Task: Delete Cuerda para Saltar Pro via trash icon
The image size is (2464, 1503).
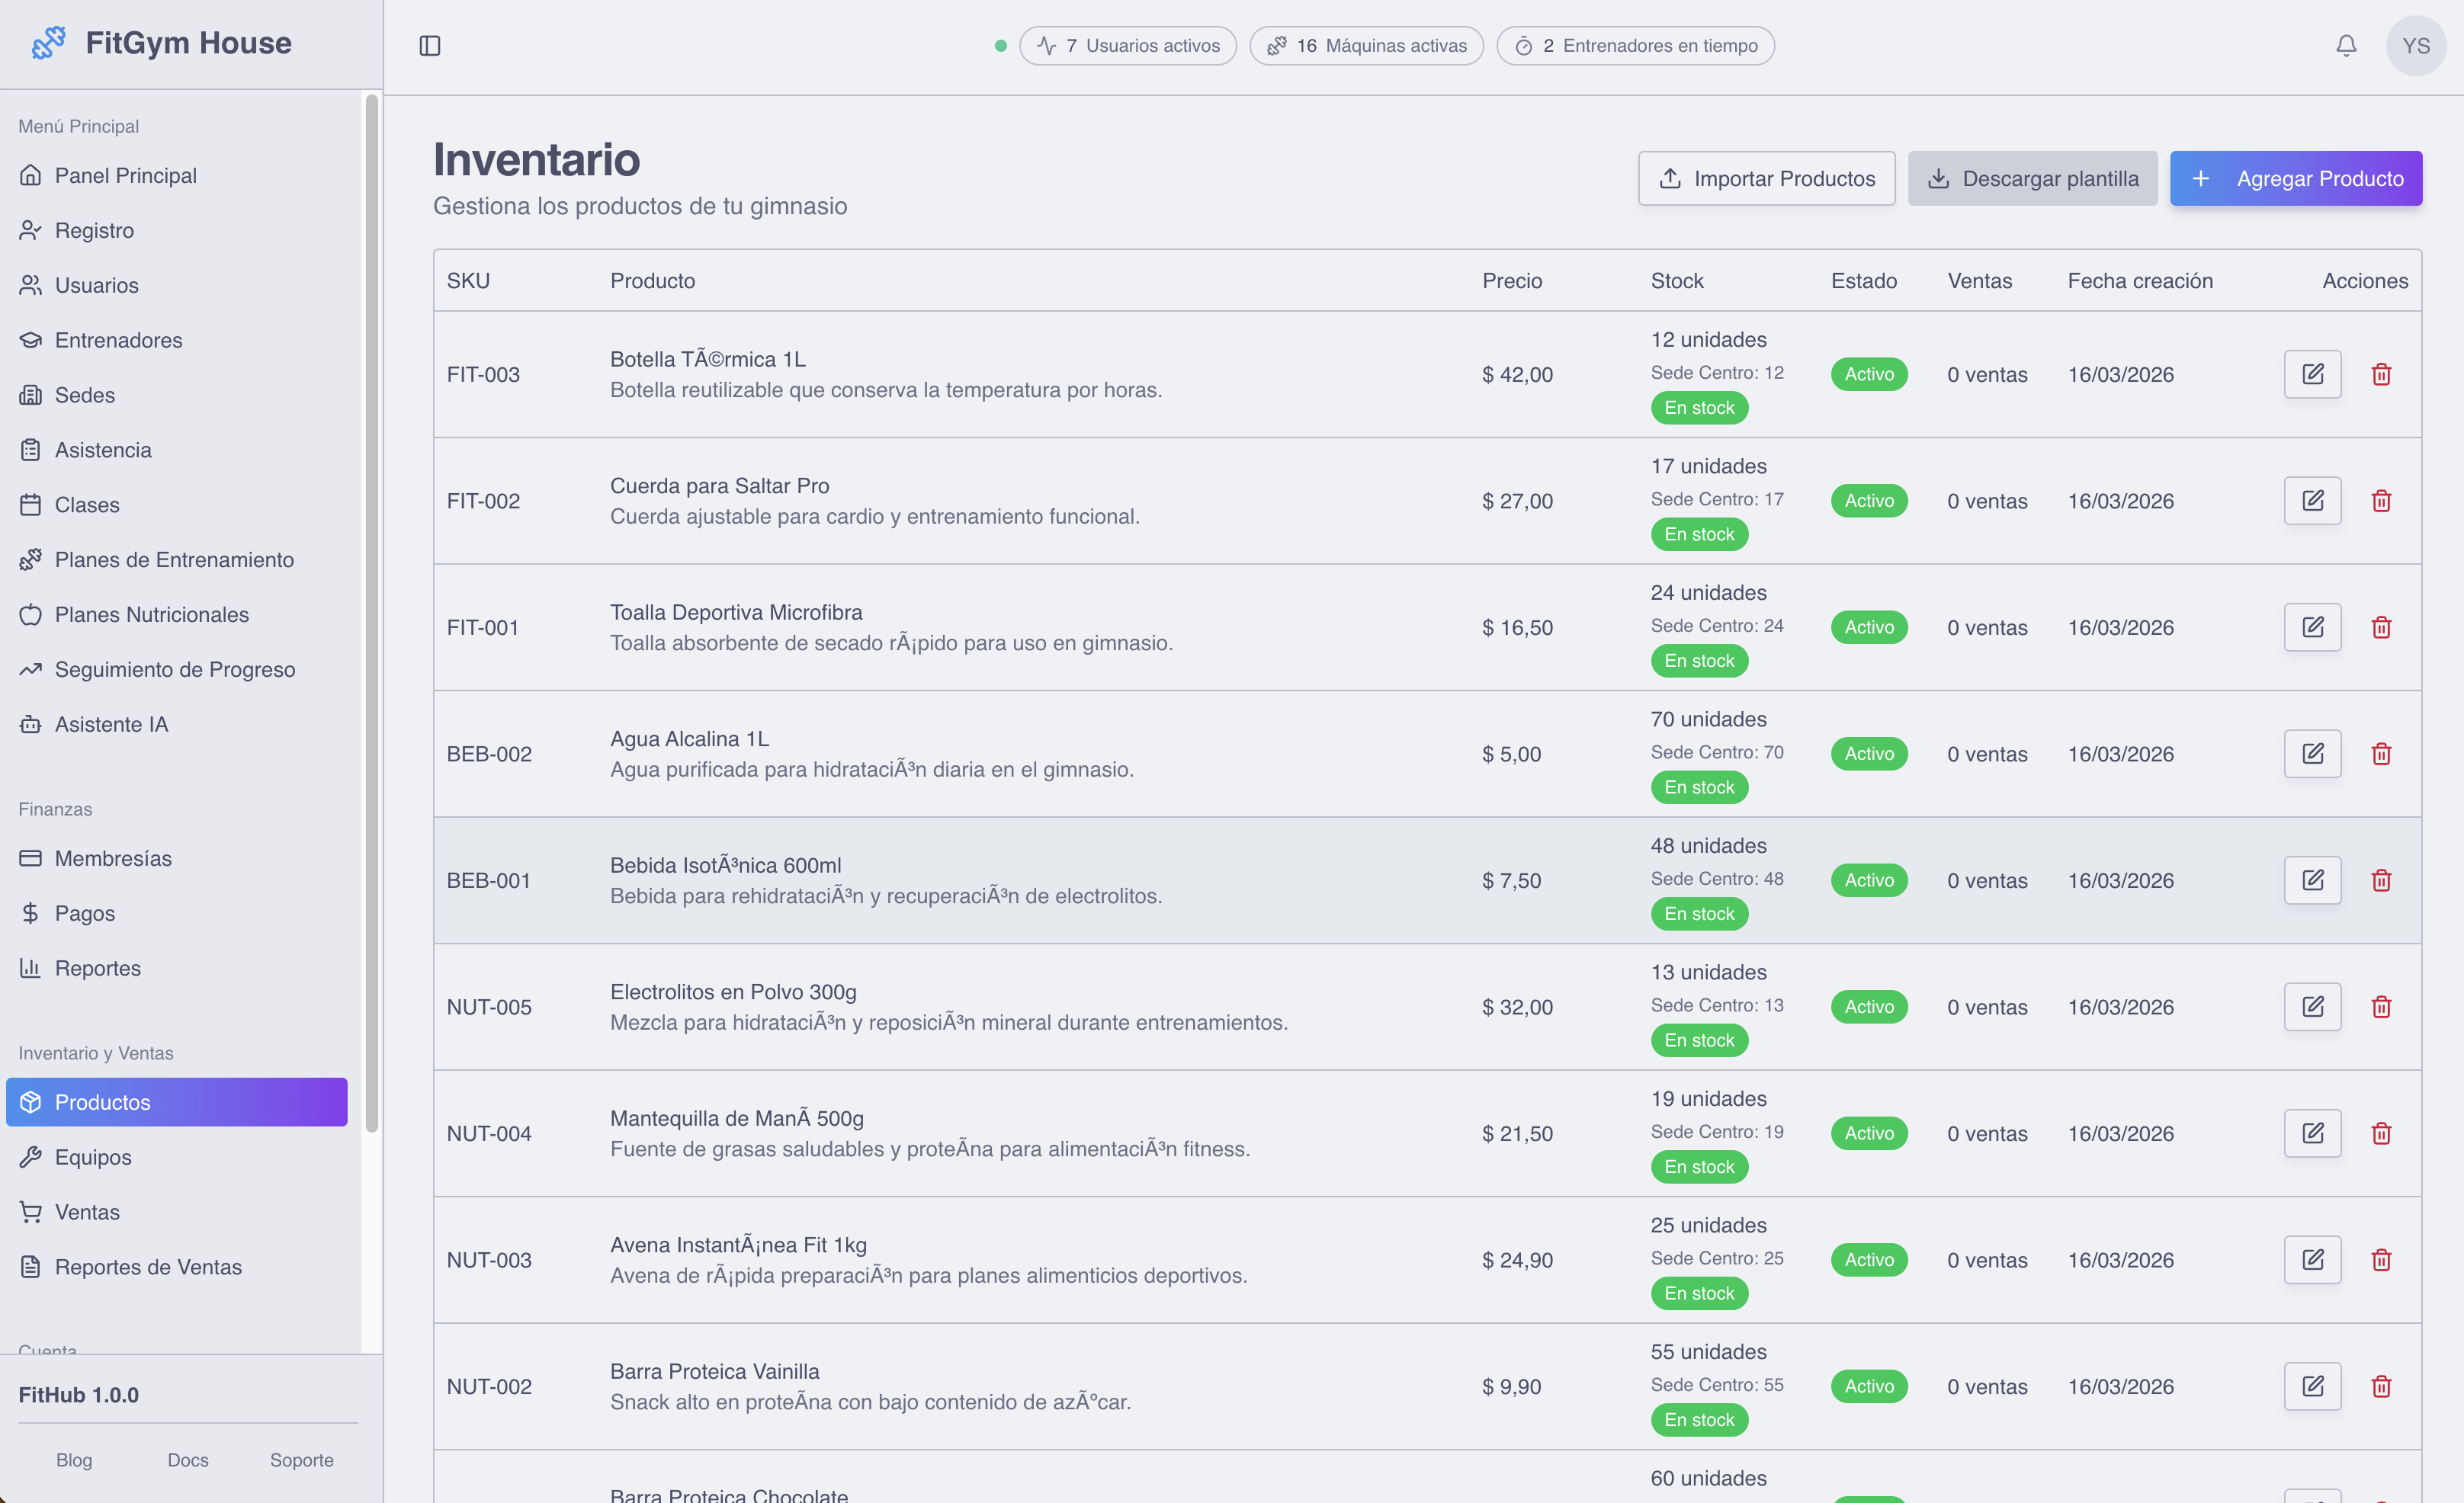Action: point(2382,500)
